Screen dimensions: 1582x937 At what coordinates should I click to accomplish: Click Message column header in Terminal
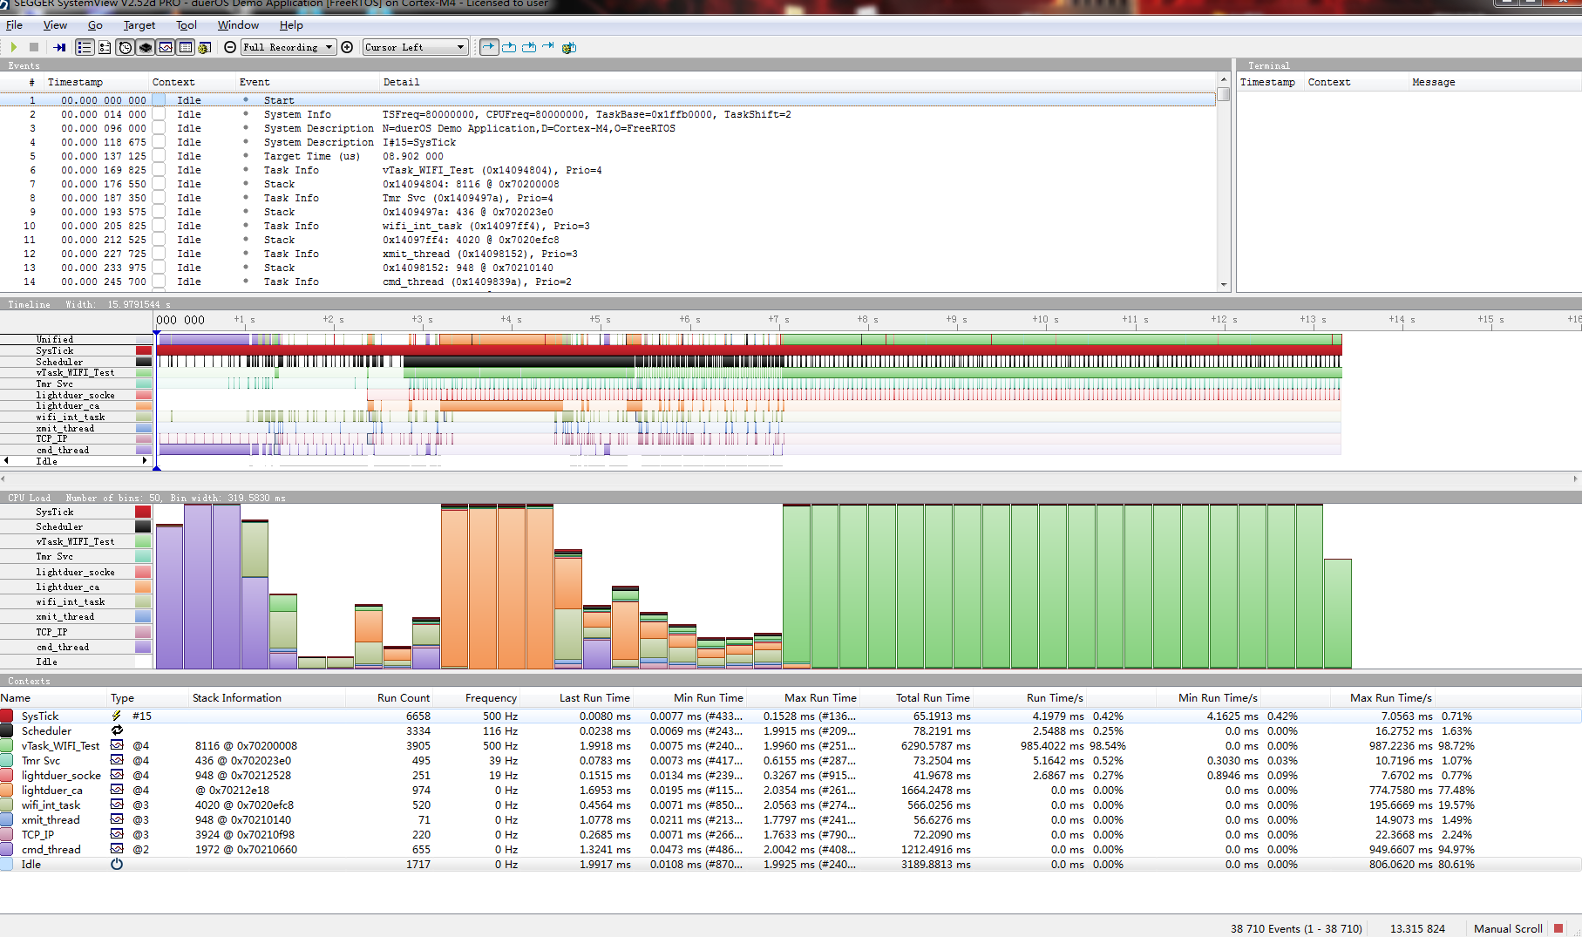click(1434, 82)
